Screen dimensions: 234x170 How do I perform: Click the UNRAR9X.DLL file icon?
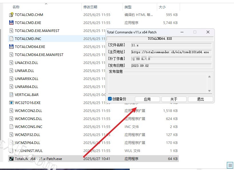coord(11,79)
